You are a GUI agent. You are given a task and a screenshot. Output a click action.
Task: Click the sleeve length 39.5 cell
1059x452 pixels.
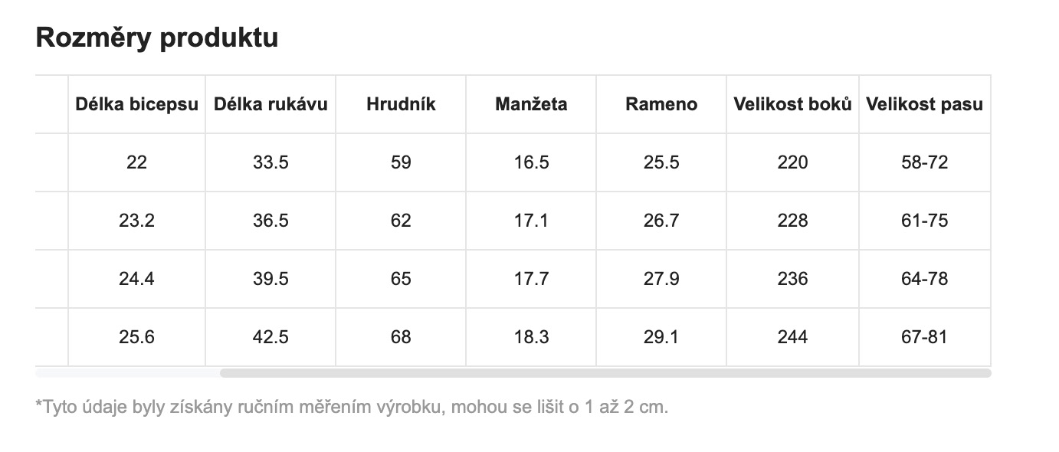(270, 279)
